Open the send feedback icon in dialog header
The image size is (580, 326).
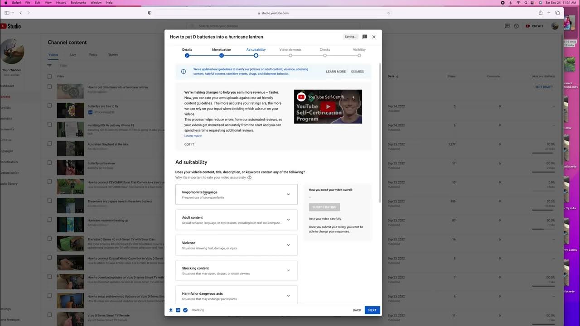[365, 37]
